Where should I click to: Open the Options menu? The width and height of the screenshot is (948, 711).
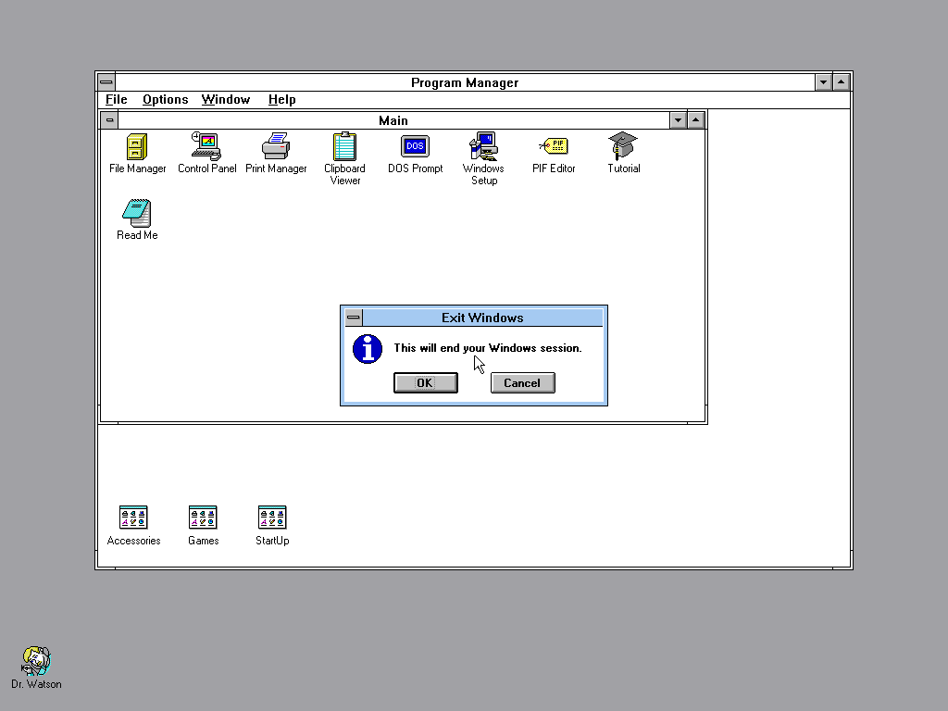tap(165, 100)
